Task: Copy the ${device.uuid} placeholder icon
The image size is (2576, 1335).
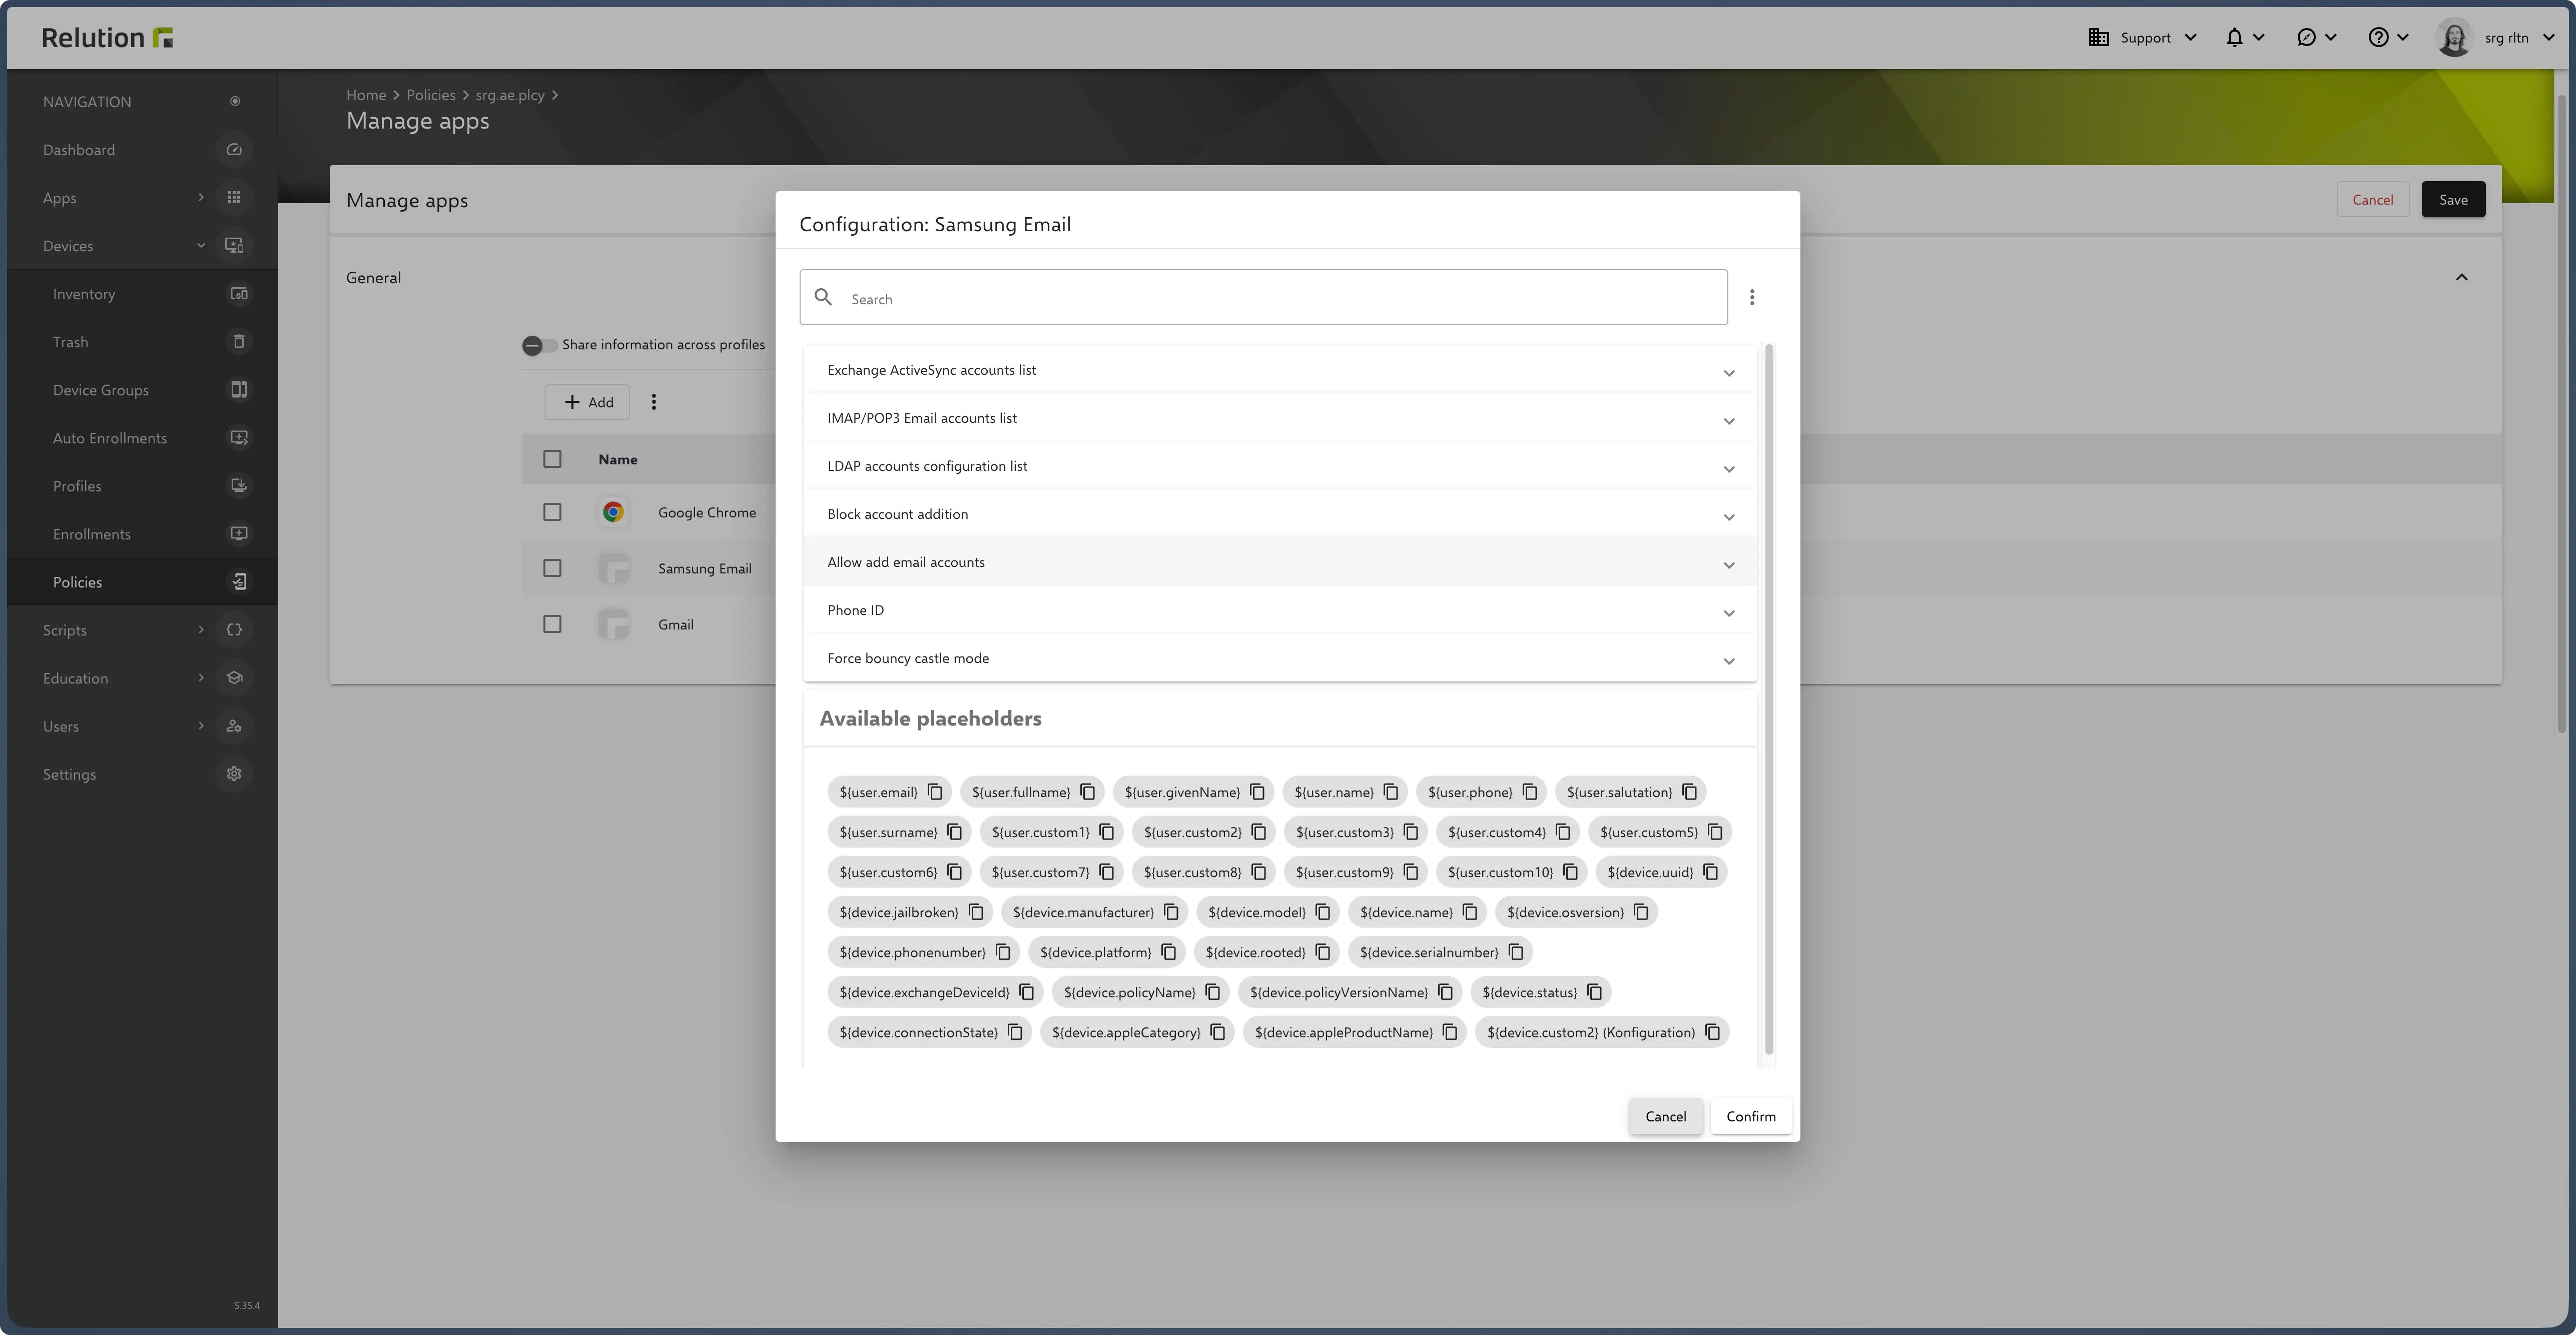Action: tap(1711, 872)
